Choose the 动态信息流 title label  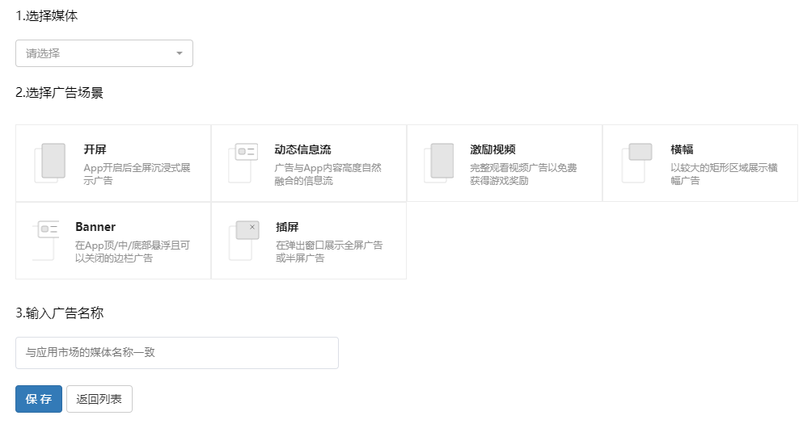pyautogui.click(x=302, y=149)
